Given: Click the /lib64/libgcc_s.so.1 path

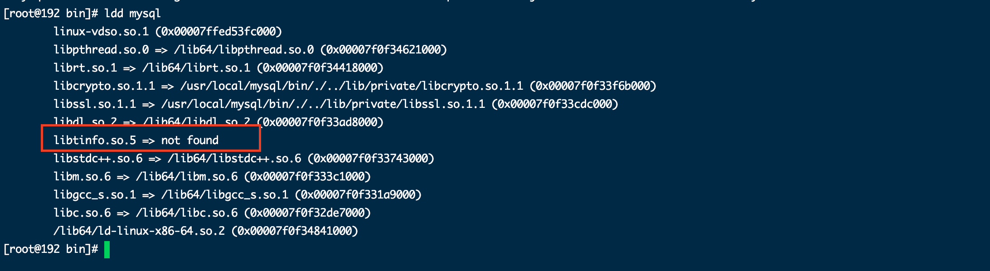Looking at the screenshot, I should click(x=225, y=195).
